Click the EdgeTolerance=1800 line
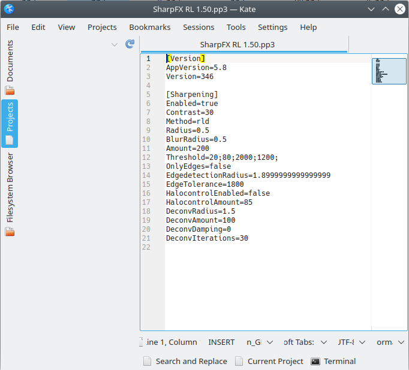 204,184
